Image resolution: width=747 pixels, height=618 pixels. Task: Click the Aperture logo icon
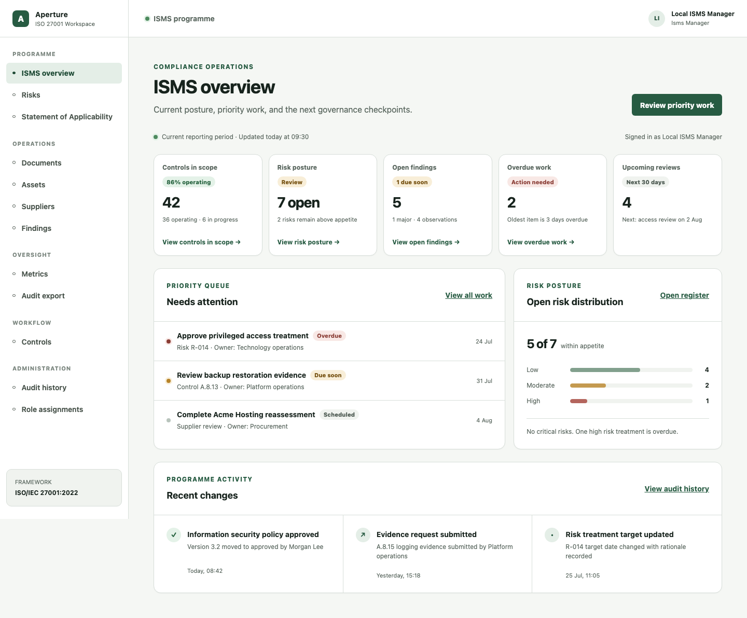[21, 19]
